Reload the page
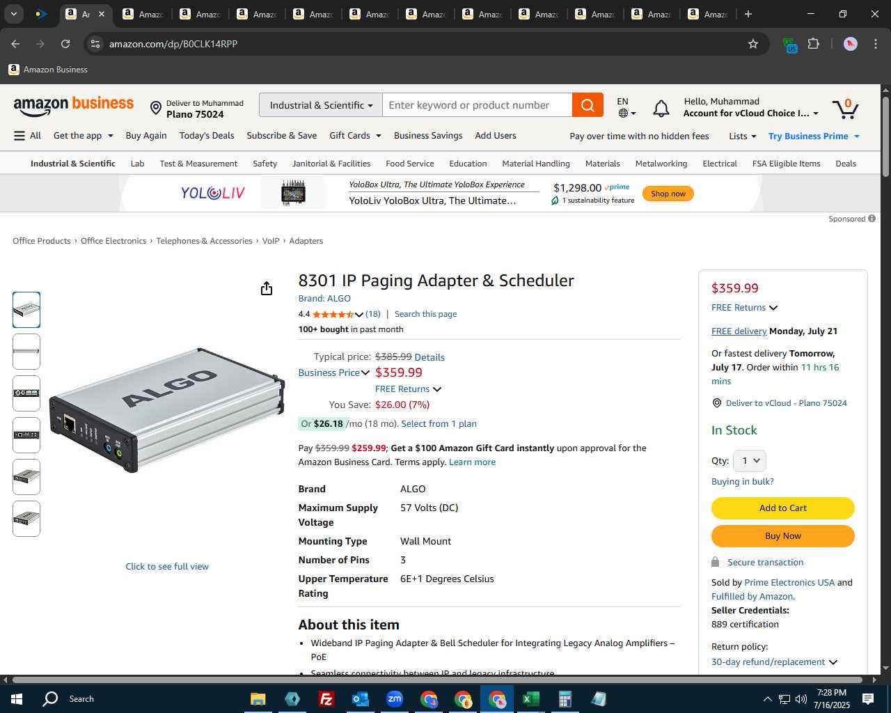The width and height of the screenshot is (891, 713). point(65,44)
